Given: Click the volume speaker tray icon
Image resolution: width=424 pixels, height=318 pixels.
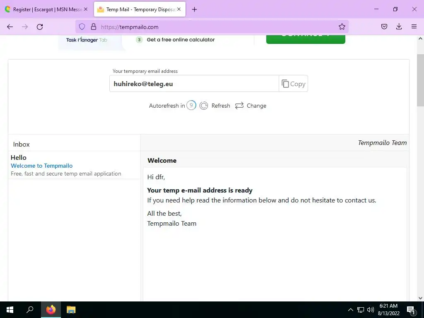Looking at the screenshot, I should 371,310.
